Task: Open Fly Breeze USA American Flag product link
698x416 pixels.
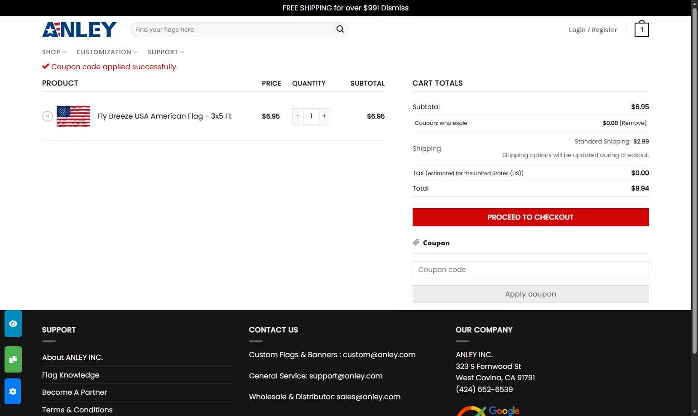Action: pos(164,116)
